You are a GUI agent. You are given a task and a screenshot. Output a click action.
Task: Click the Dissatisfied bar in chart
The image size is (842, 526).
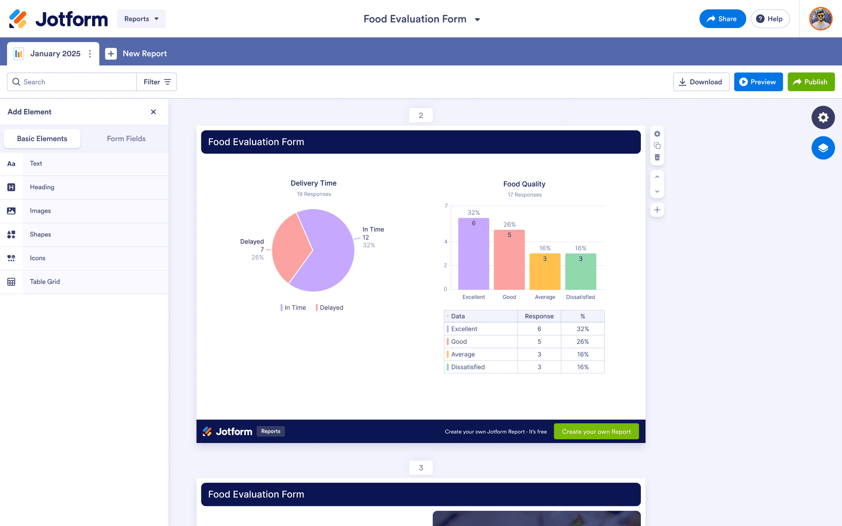coord(581,272)
